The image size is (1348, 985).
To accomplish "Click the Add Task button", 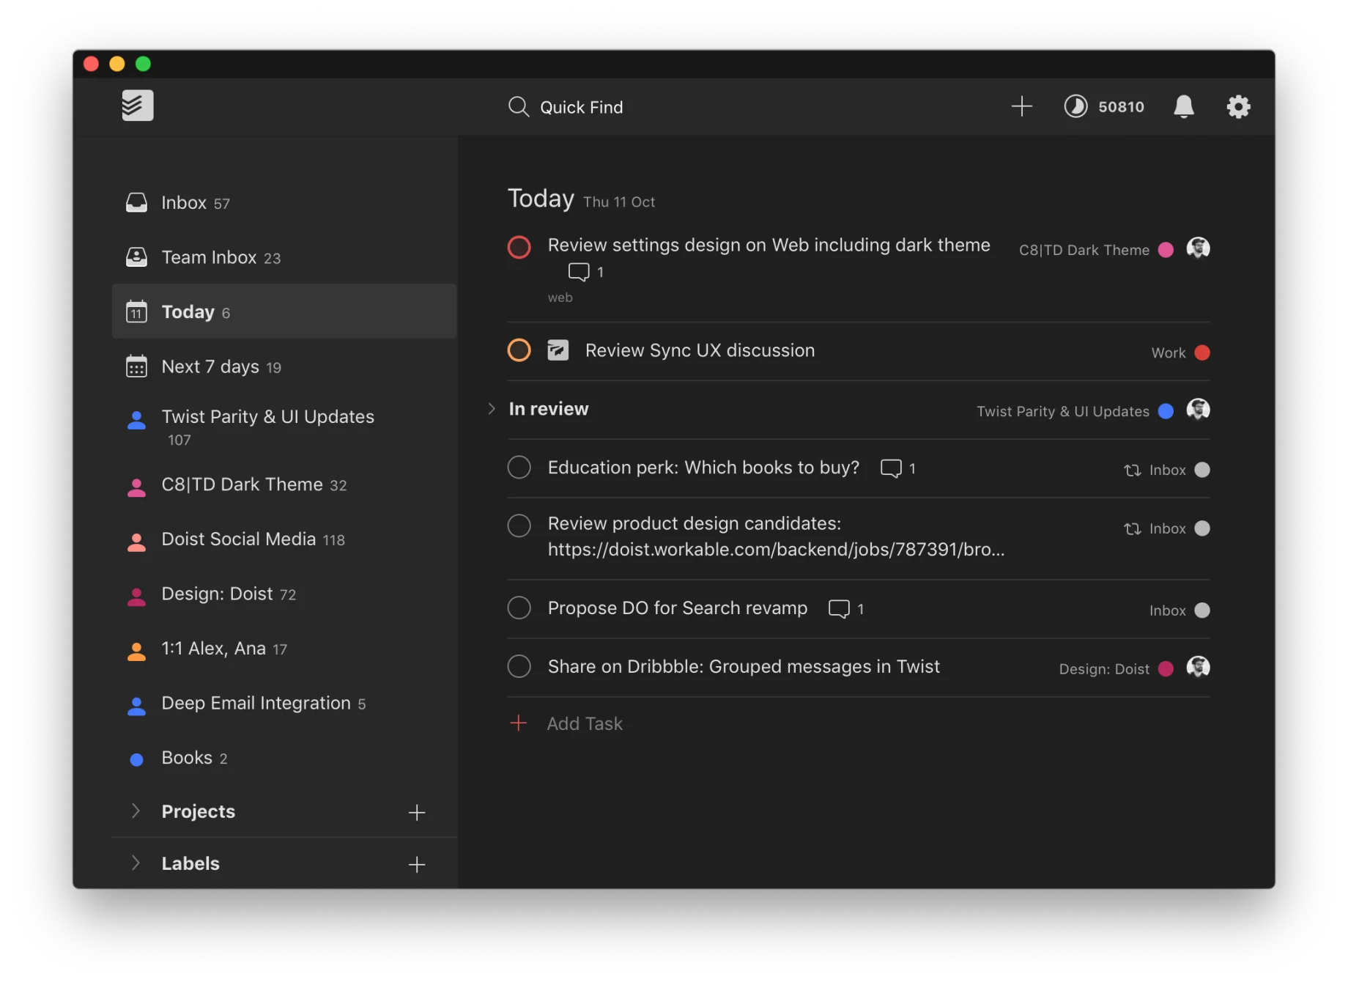I will click(584, 724).
